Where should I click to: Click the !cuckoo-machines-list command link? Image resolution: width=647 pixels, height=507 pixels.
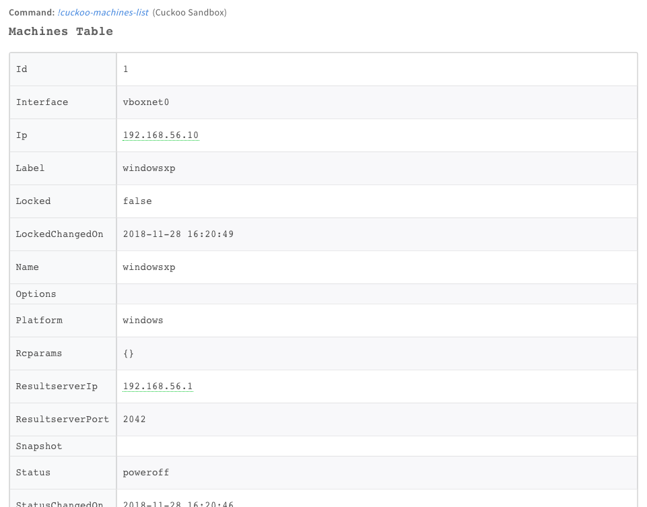point(103,13)
